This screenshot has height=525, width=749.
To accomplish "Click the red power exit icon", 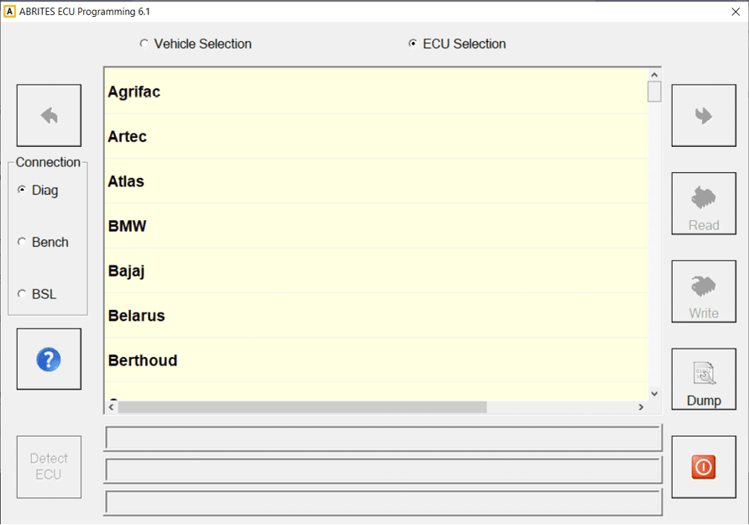I will pyautogui.click(x=704, y=467).
